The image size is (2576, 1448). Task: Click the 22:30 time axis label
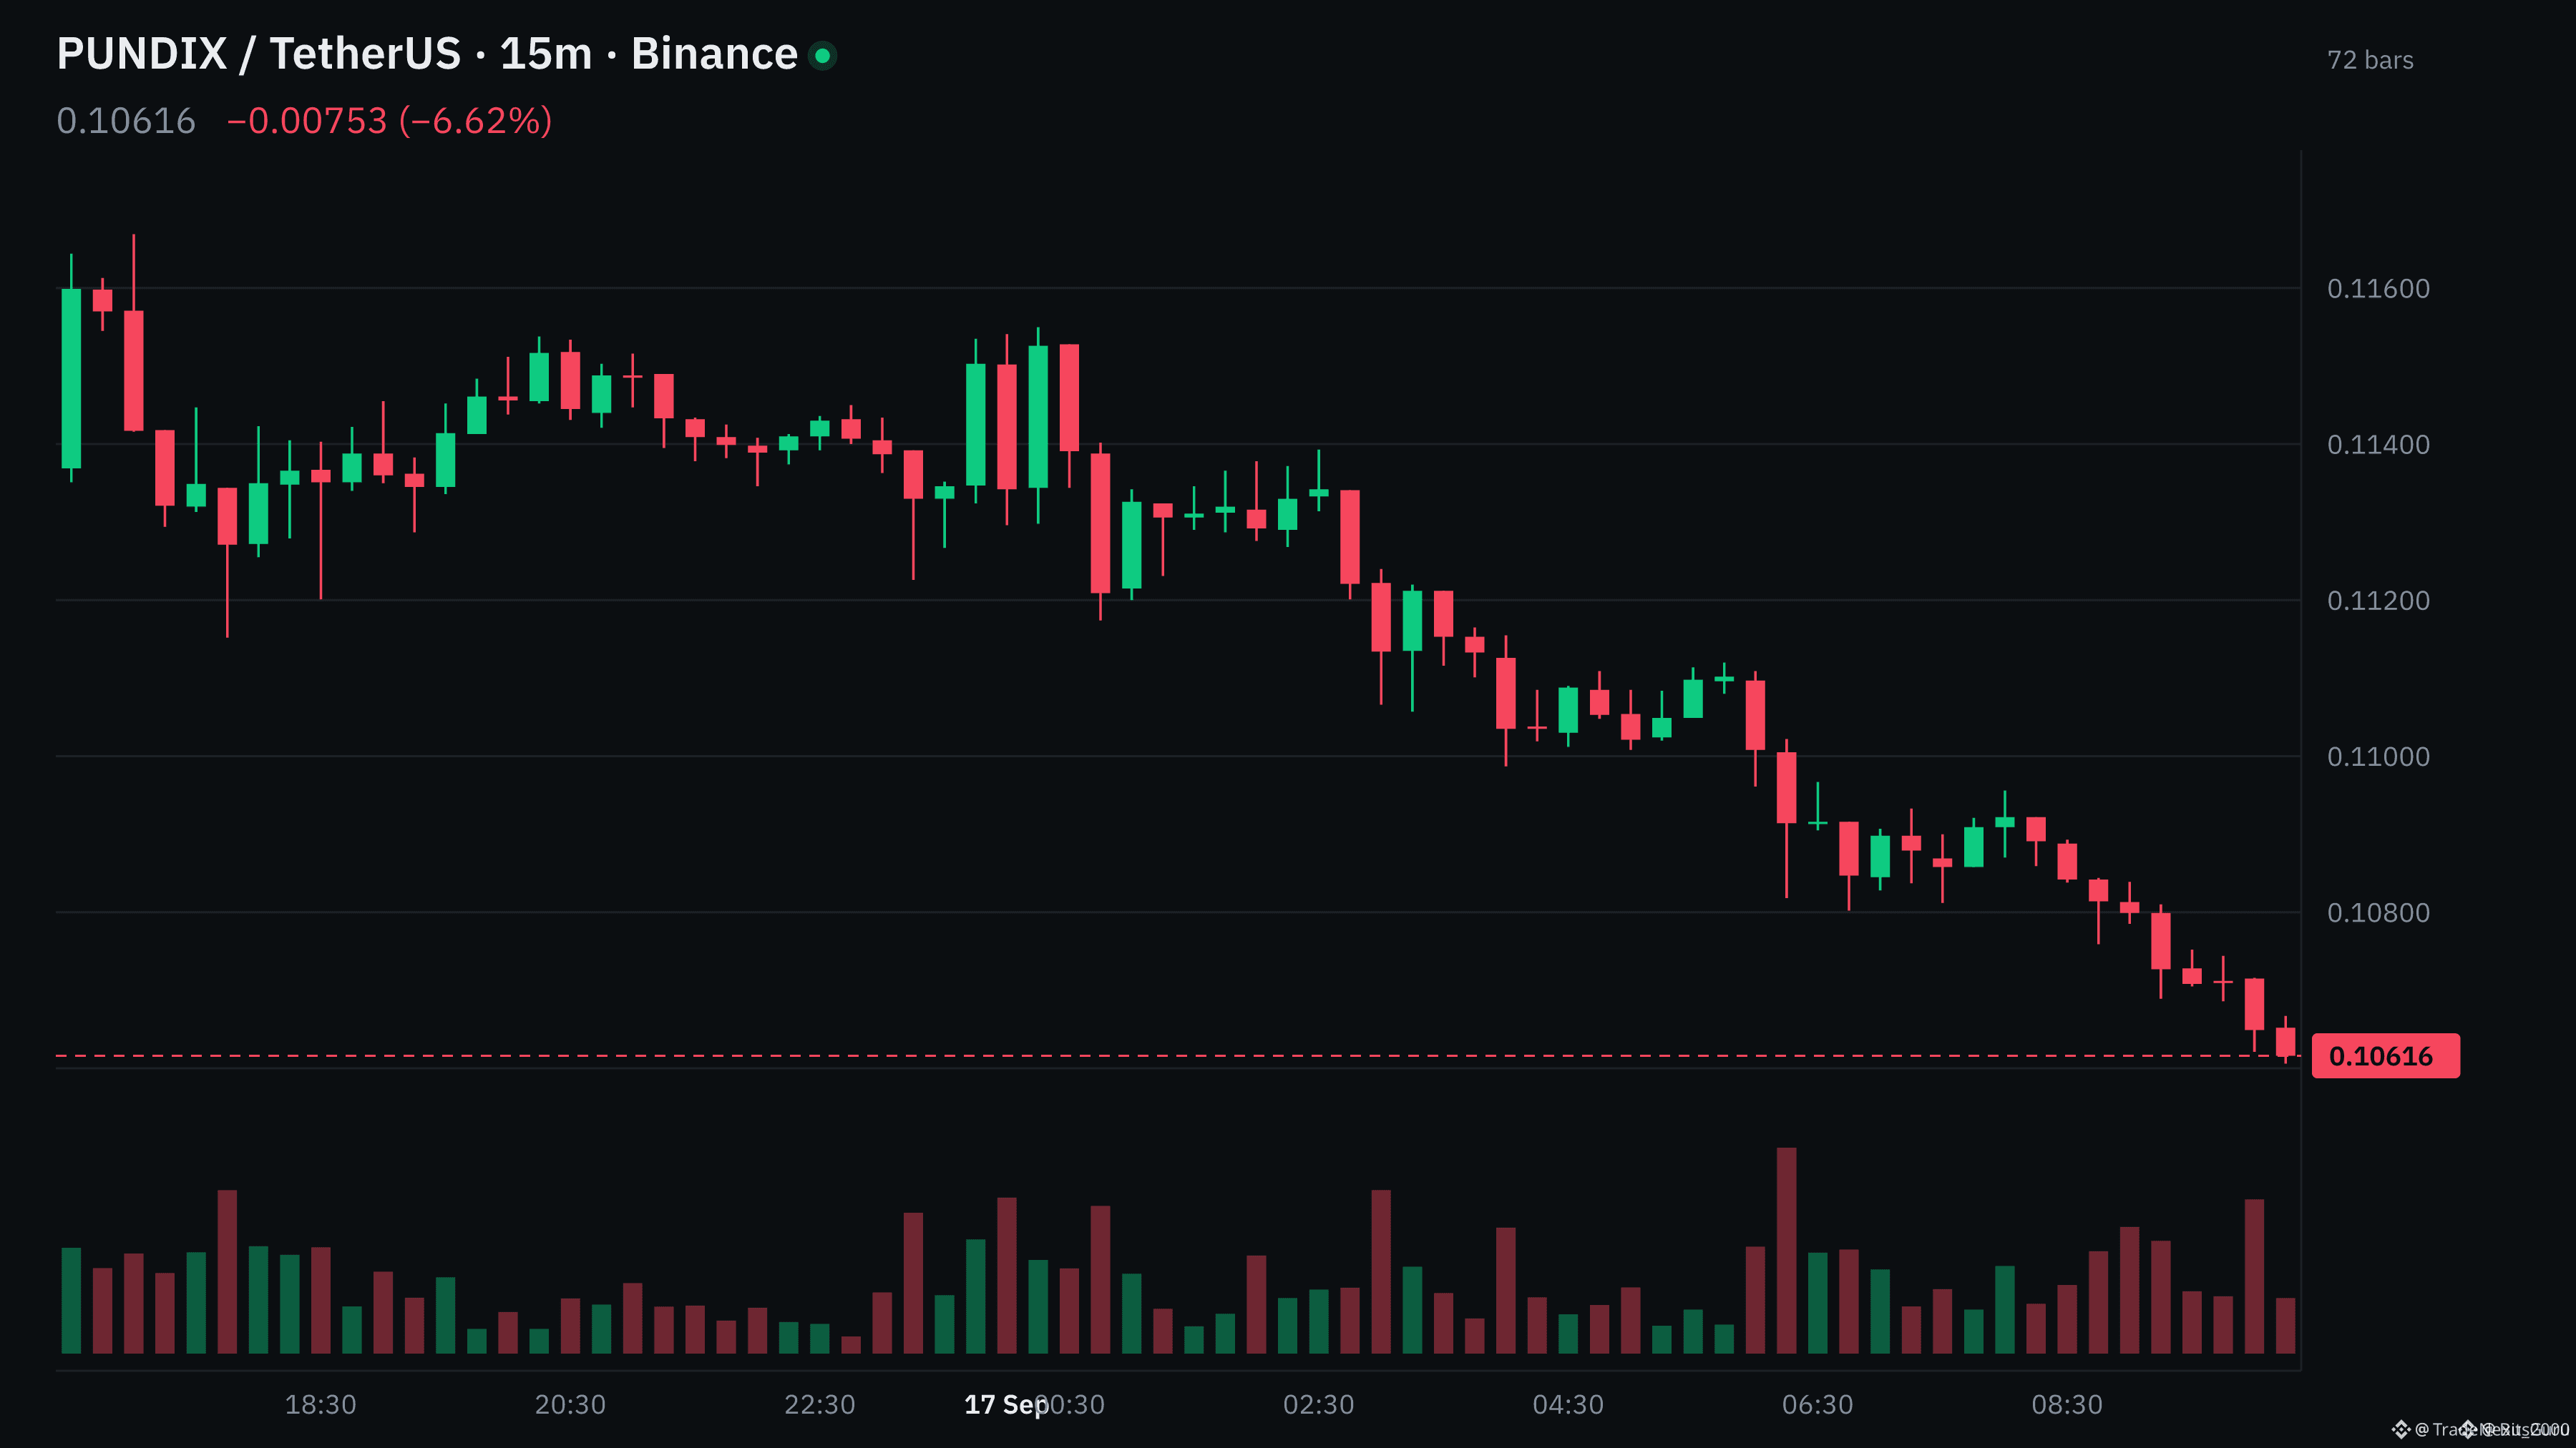[x=819, y=1404]
